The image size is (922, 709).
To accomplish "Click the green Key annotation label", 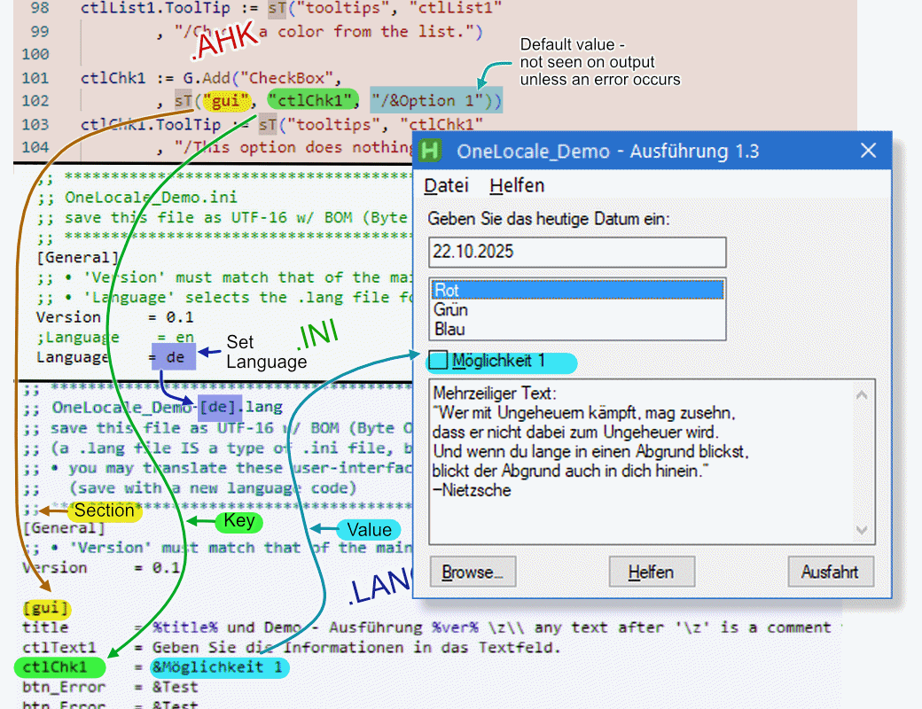I will click(x=238, y=521).
